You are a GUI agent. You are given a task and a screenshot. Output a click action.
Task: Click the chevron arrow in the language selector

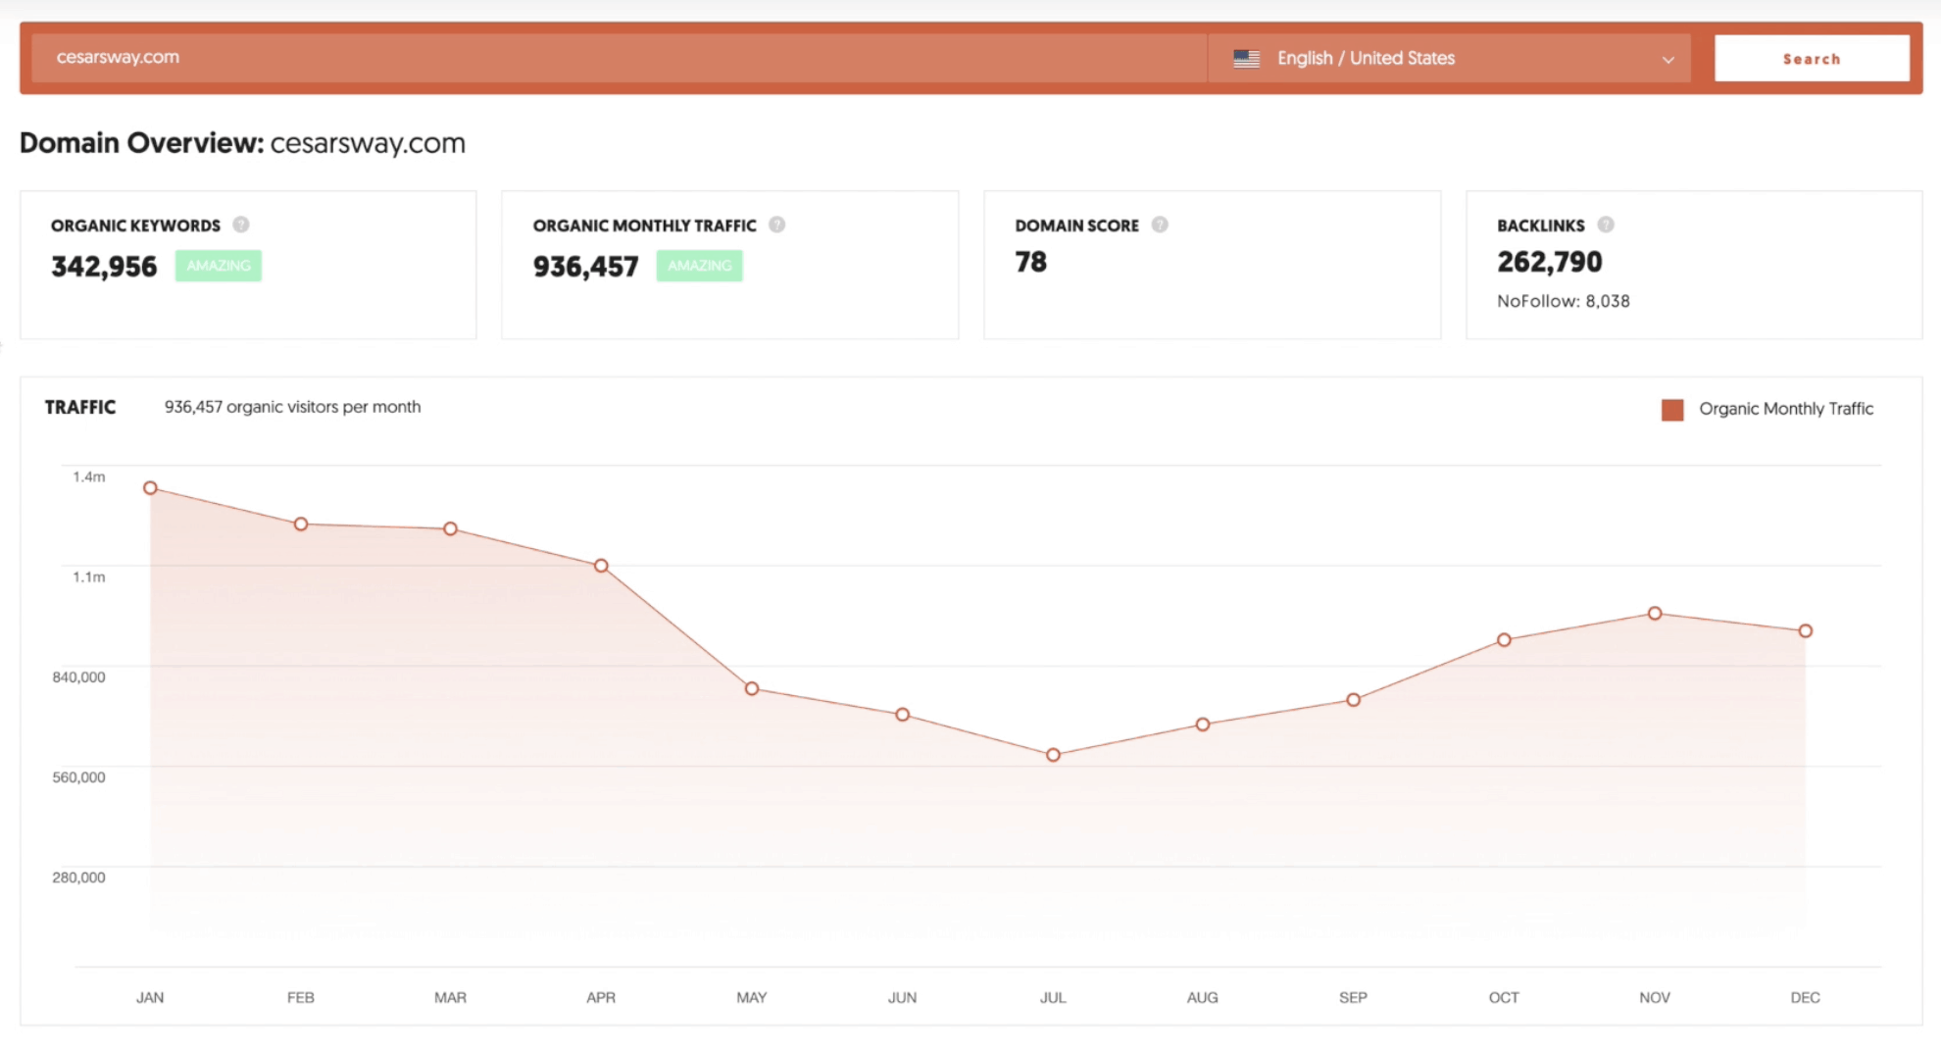coord(1667,60)
